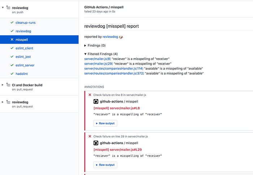Click 'Check failure on line 8' text
Image resolution: width=253 pixels, height=175 pixels.
click(x=120, y=95)
